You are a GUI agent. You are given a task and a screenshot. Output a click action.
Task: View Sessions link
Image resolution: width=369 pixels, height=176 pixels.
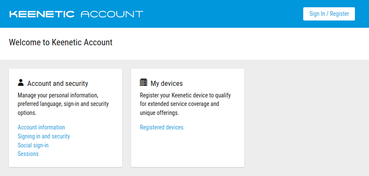(28, 154)
